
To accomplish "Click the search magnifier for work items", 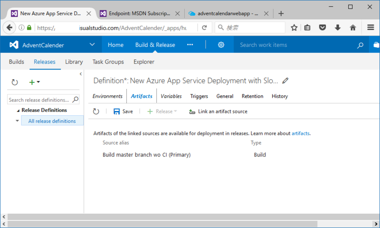I will (x=361, y=46).
